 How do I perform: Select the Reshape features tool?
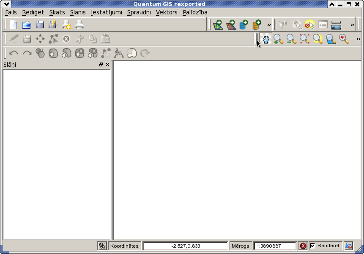pos(106,53)
